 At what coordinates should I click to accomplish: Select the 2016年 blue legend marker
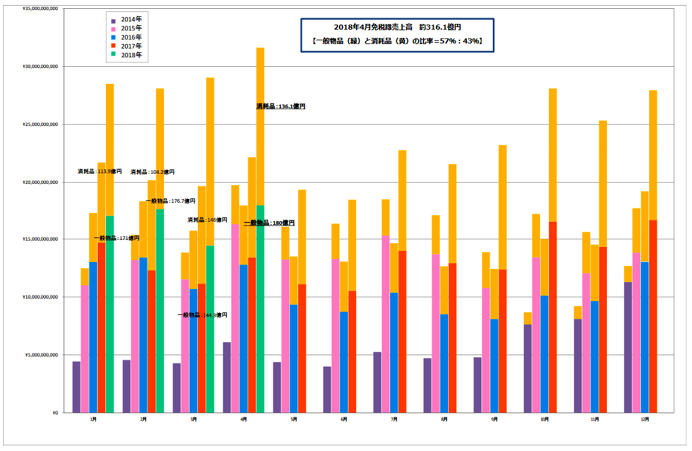coord(114,37)
